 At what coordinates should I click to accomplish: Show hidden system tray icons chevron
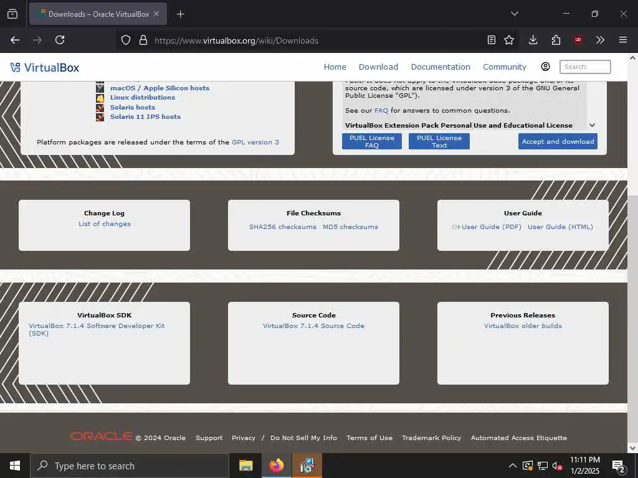pos(513,466)
